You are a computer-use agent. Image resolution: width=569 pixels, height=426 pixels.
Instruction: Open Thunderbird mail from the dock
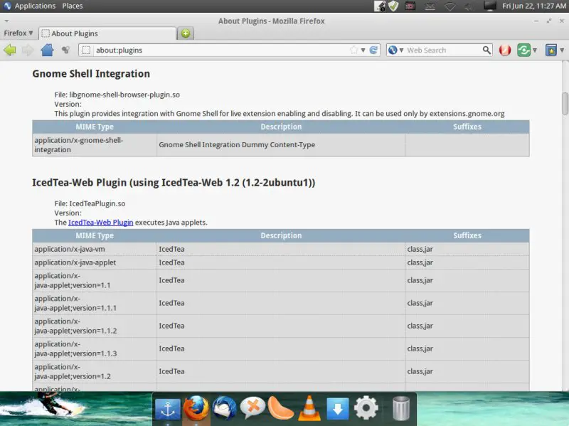[225, 408]
